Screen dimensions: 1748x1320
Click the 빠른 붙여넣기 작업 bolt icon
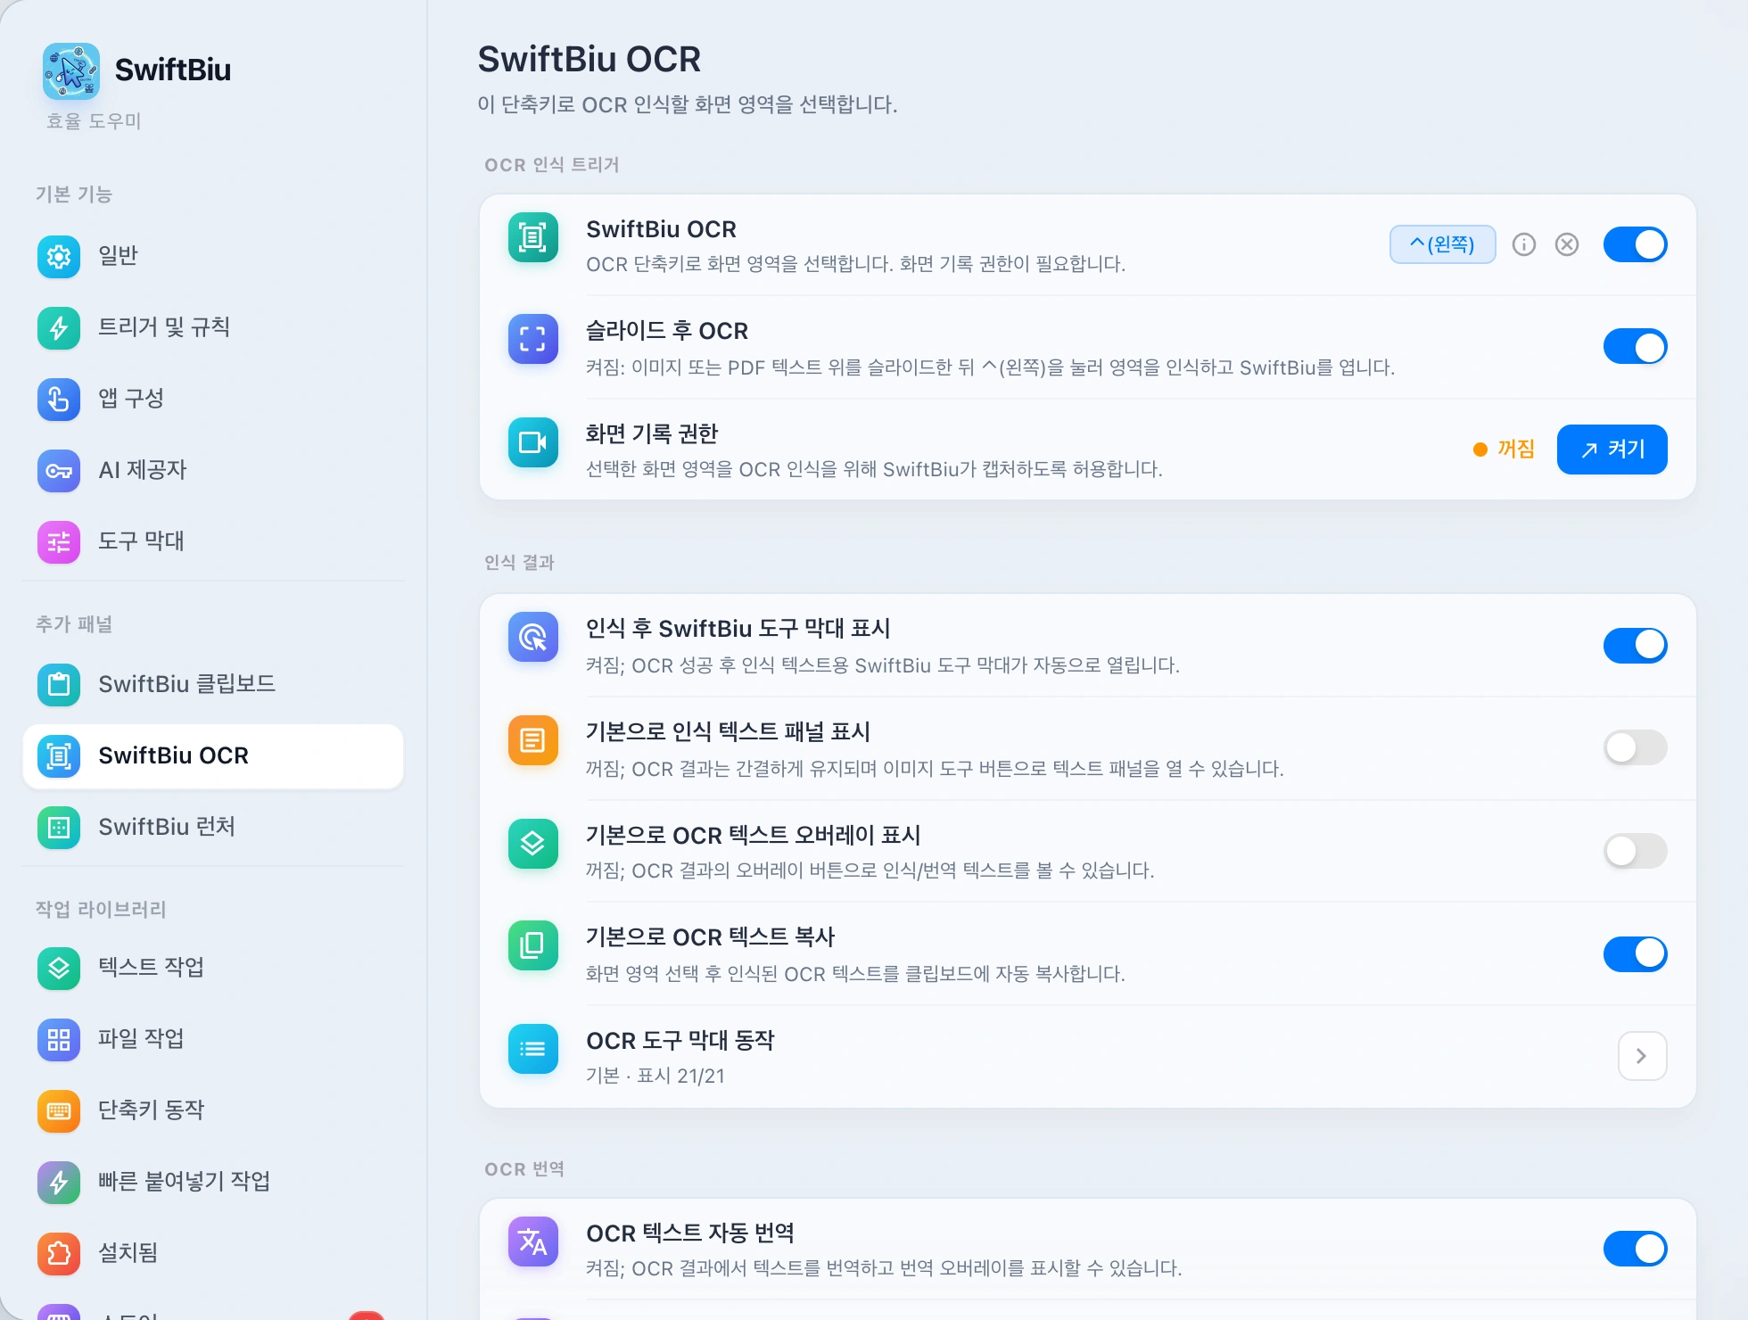(x=59, y=1183)
